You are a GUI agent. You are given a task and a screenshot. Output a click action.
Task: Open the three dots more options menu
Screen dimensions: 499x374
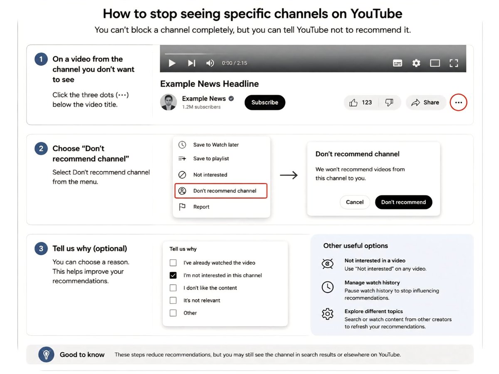(x=458, y=102)
